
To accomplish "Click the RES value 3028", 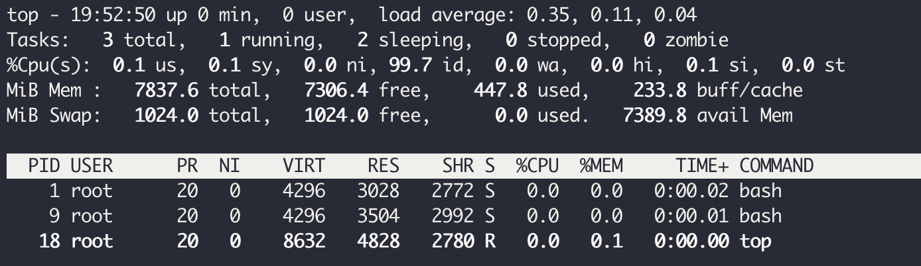I will pyautogui.click(x=378, y=191).
